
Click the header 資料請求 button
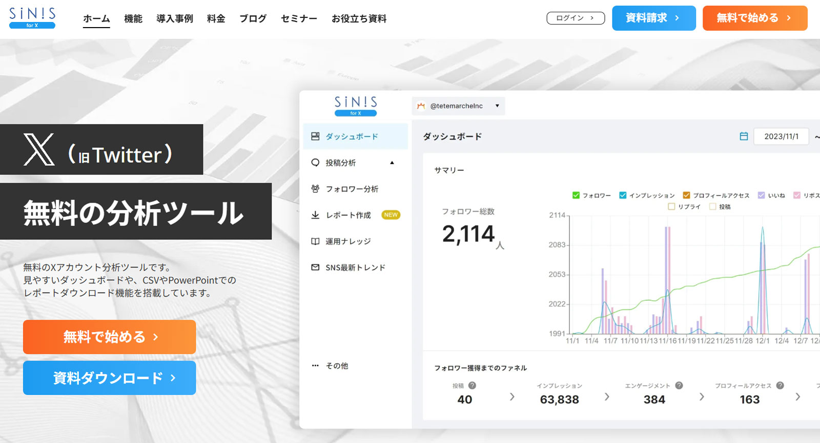[654, 18]
